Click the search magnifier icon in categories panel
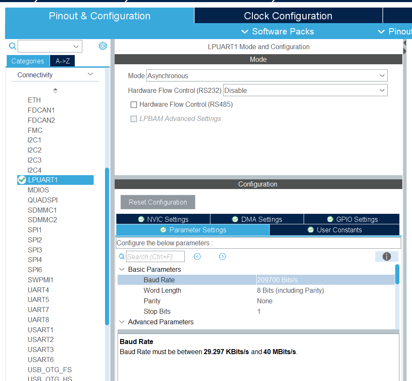Screen dimensions: 412x381 click(x=12, y=46)
